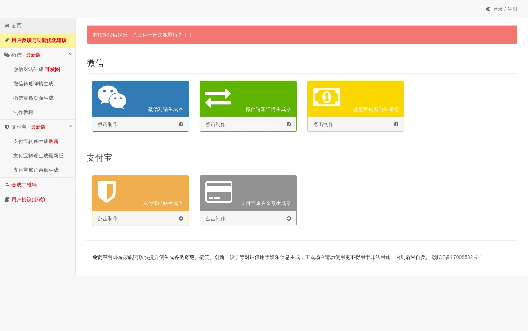Click the WeChat icon in the sidebar
The width and height of the screenshot is (528, 331).
(x=7, y=55)
